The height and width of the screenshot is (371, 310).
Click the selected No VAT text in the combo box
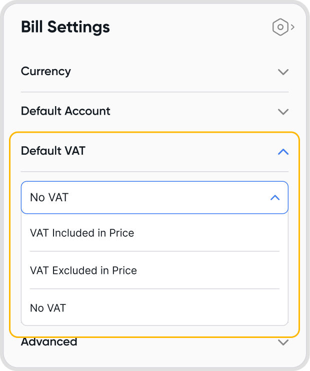point(49,198)
